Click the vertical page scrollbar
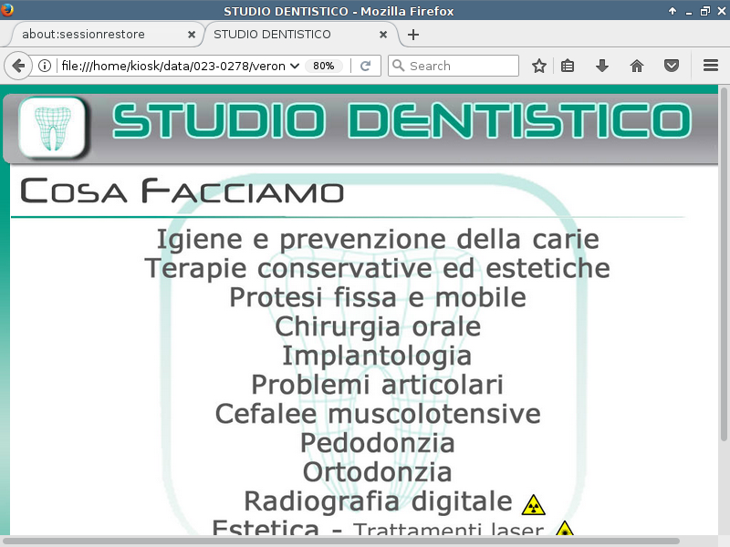 [x=724, y=273]
